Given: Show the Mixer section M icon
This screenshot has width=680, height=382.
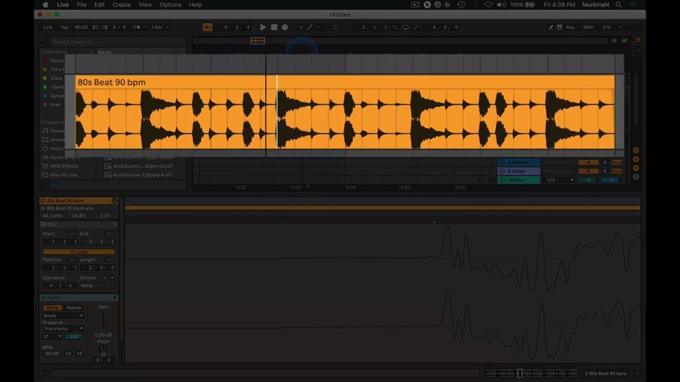Looking at the screenshot, I should [x=636, y=168].
